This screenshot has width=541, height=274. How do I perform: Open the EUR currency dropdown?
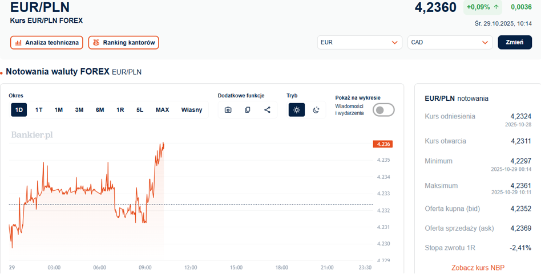[360, 43]
